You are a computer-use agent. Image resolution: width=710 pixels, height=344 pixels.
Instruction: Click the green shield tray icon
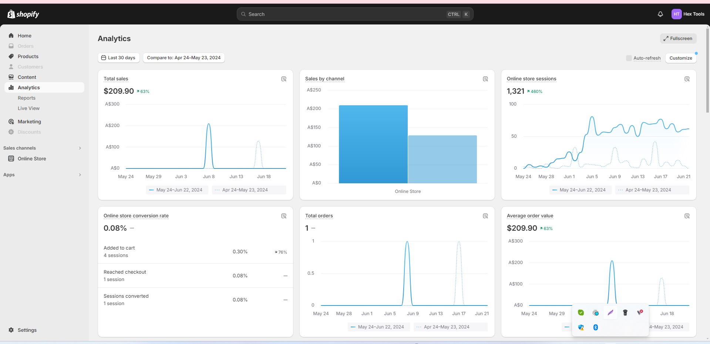(581, 313)
